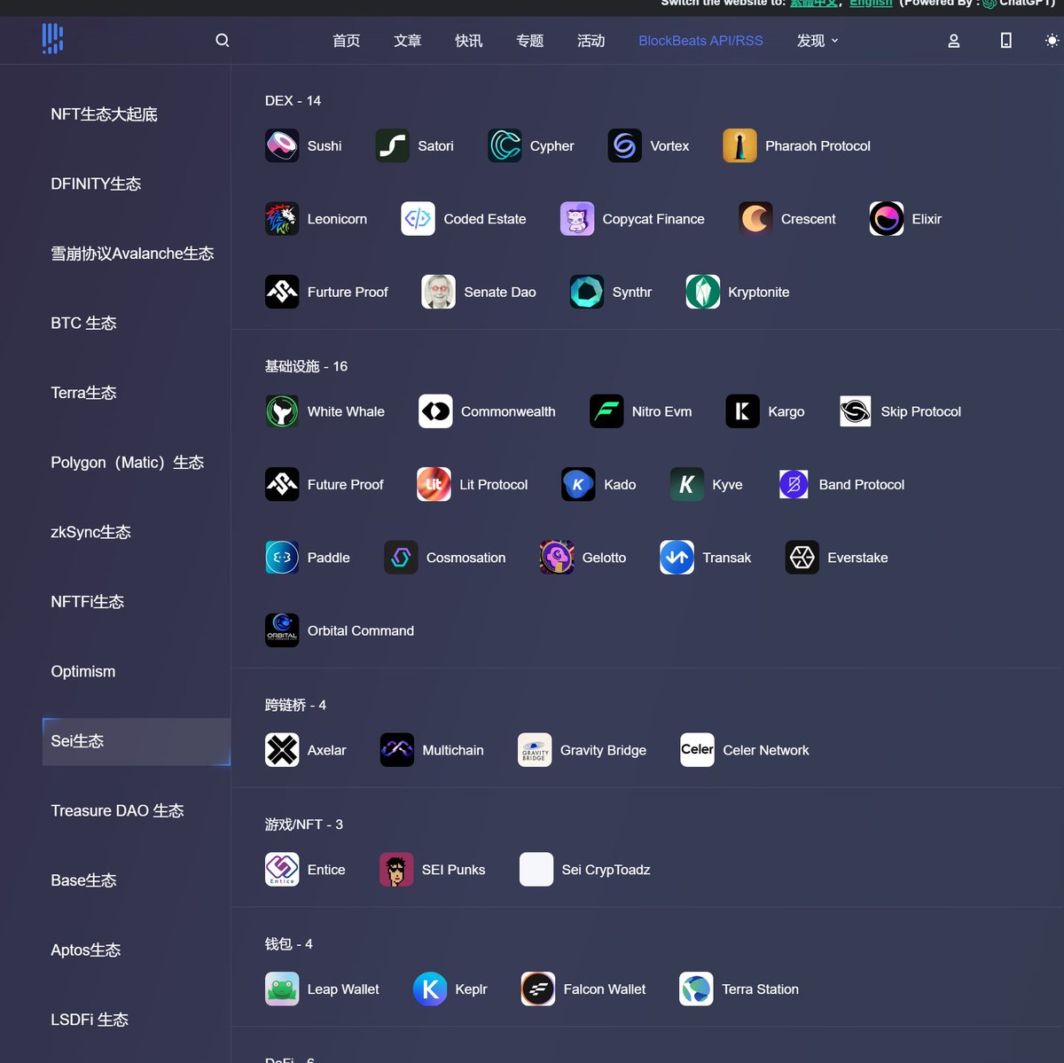Click the Elixir project icon

tap(887, 219)
